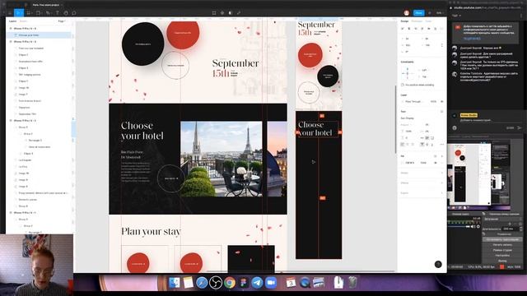The width and height of the screenshot is (527, 296).
Task: Click the align horizontal centers icon
Action: click(409, 29)
